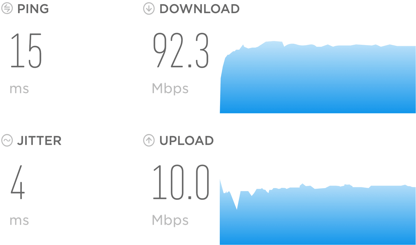The image size is (416, 245).
Task: Click the jitter wave icon
Action: click(x=7, y=141)
